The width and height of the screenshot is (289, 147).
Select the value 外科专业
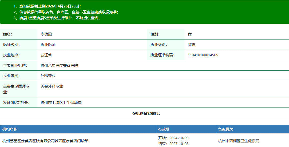click(x=48, y=76)
